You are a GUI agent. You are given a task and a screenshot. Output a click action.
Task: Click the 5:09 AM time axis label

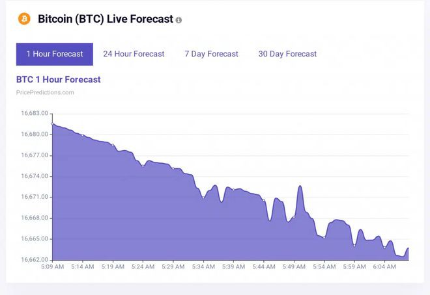52,266
